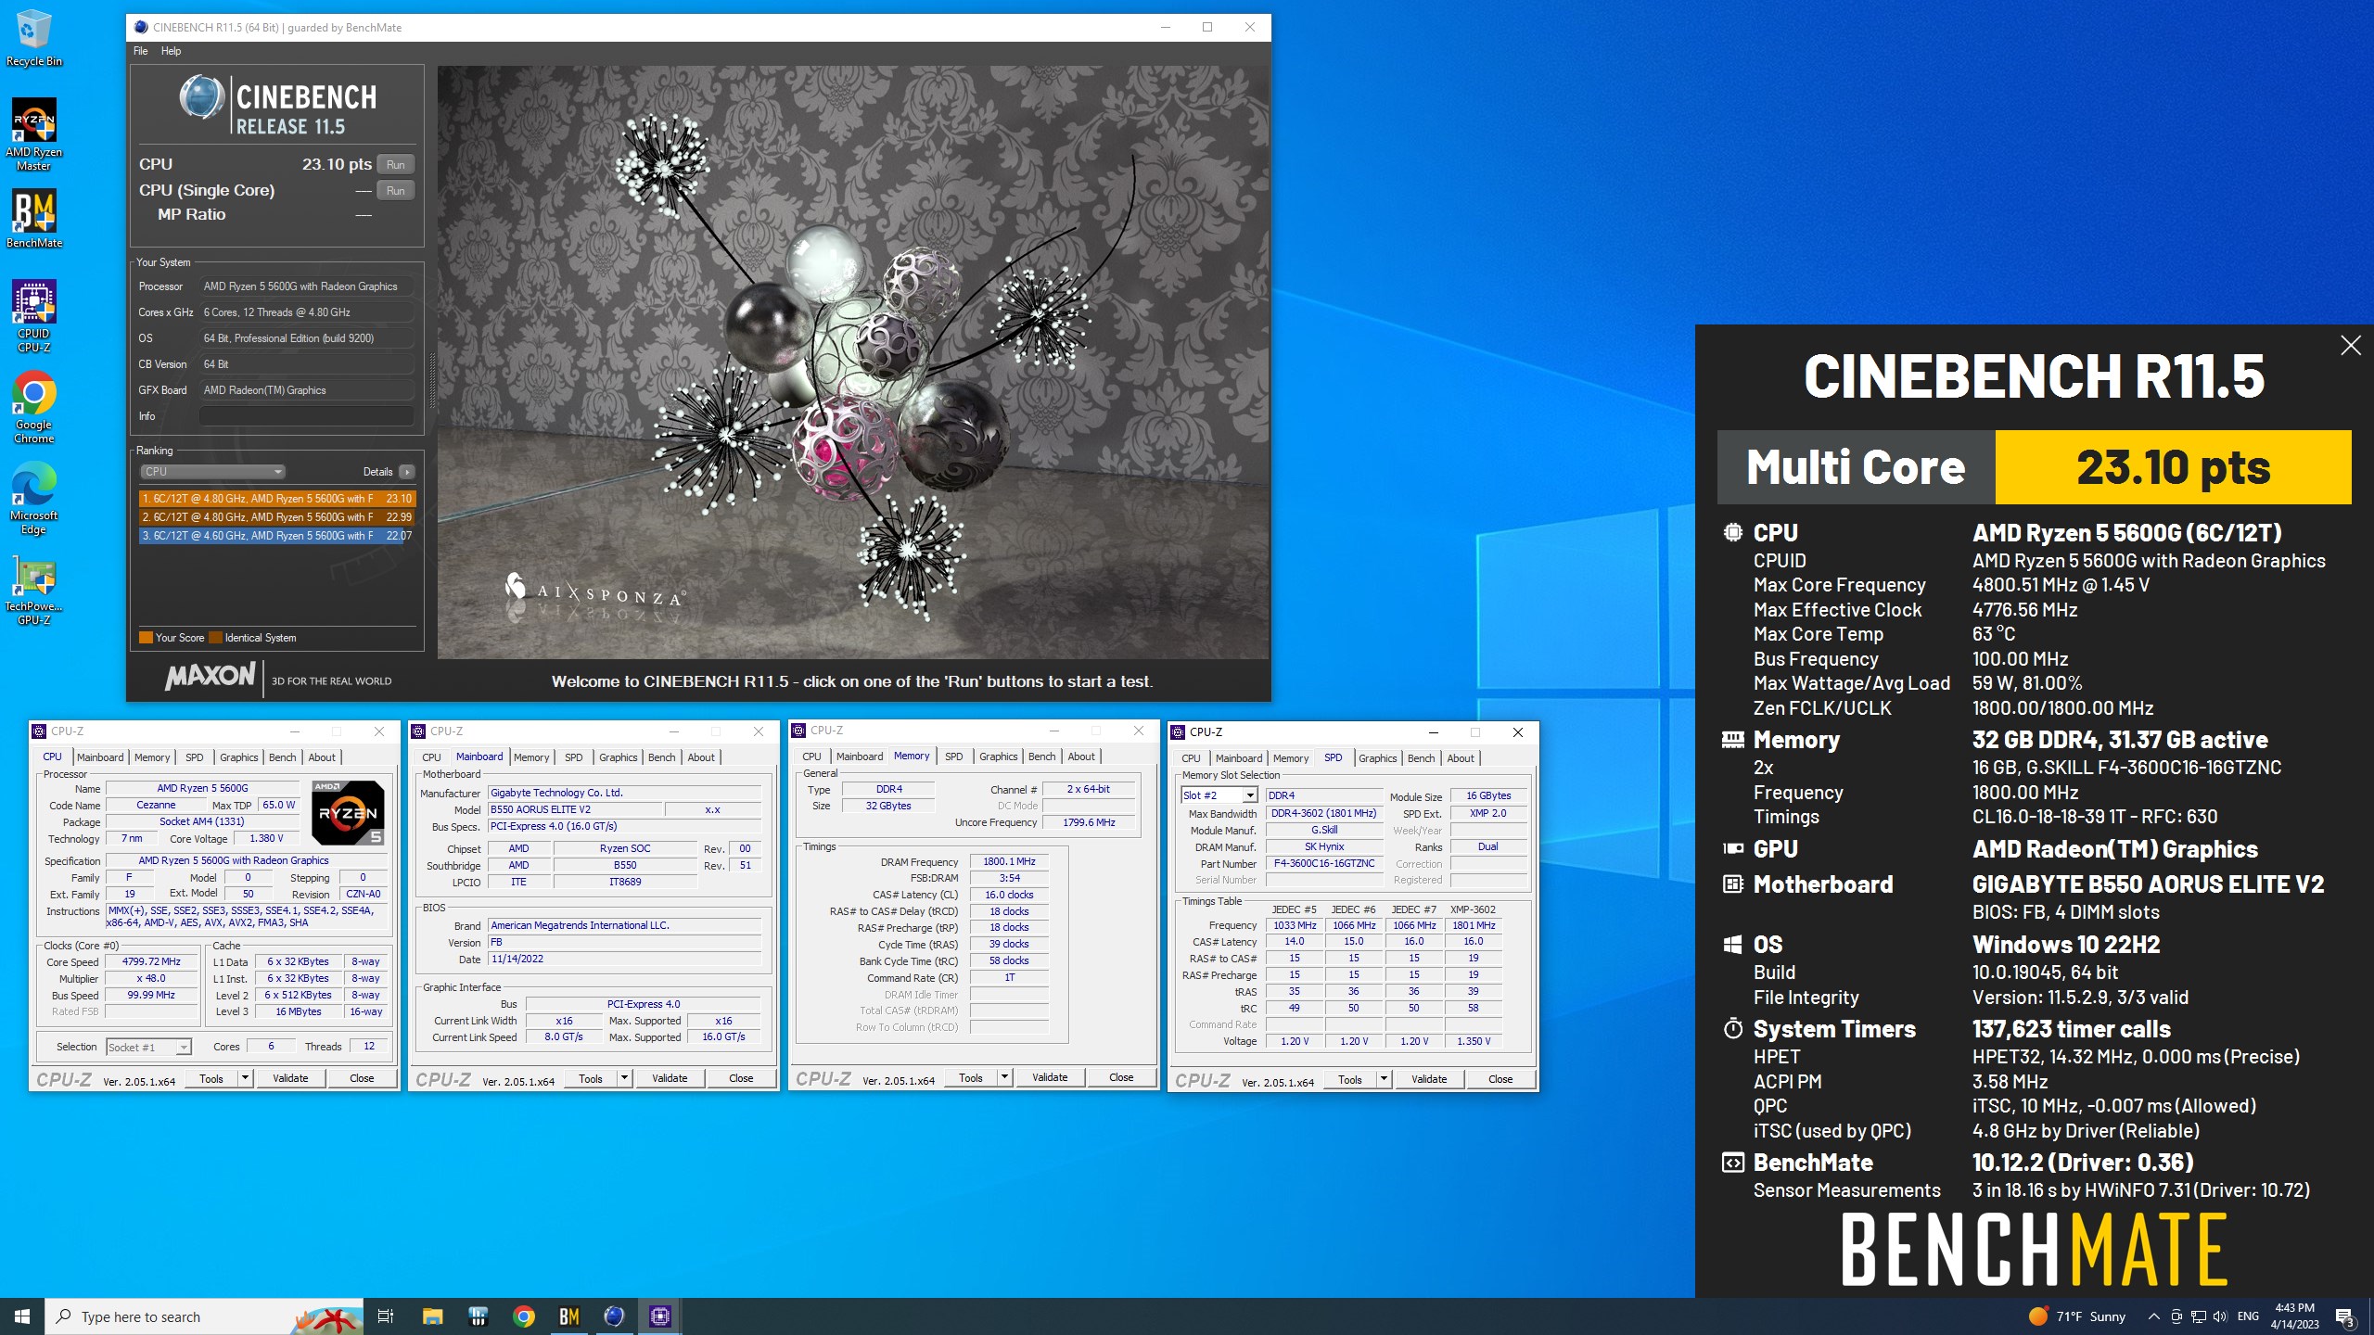Open Bench tab in first CPU-Z window

pyautogui.click(x=282, y=757)
